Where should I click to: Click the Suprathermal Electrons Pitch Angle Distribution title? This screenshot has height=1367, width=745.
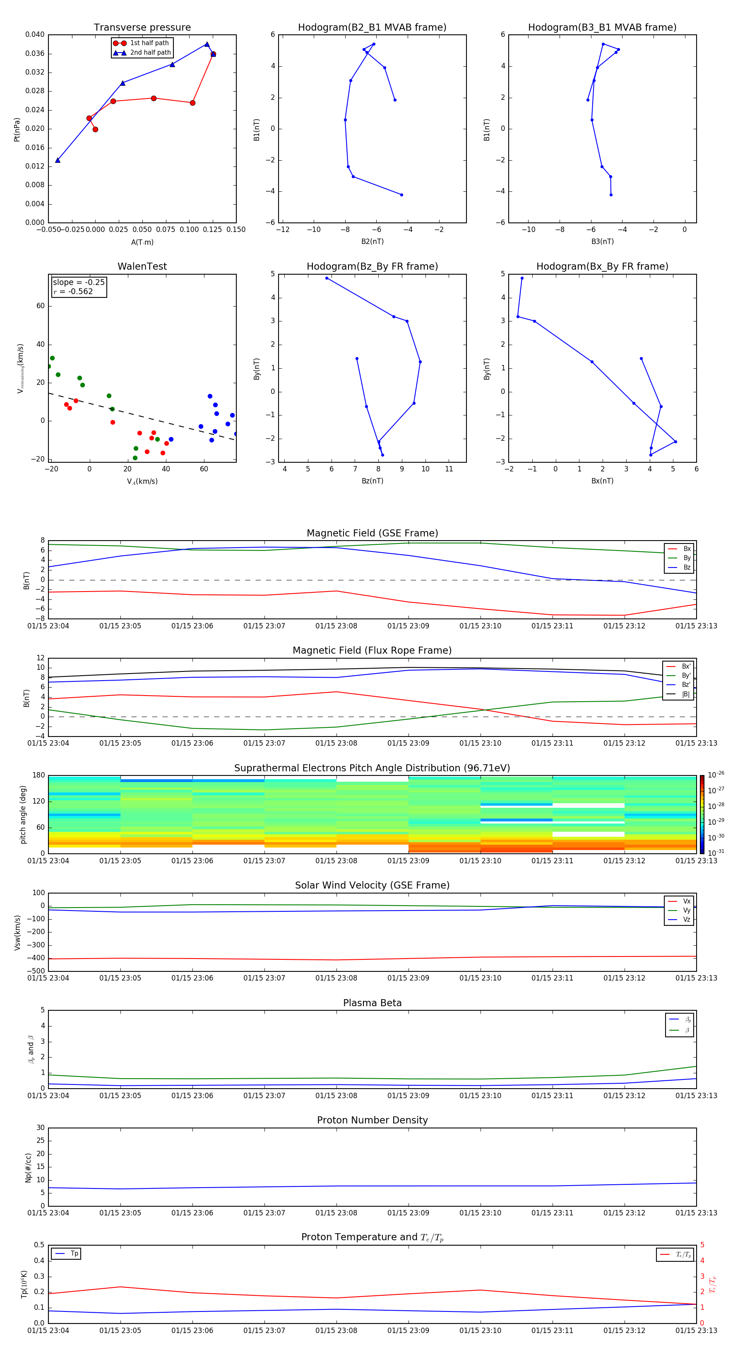[372, 768]
